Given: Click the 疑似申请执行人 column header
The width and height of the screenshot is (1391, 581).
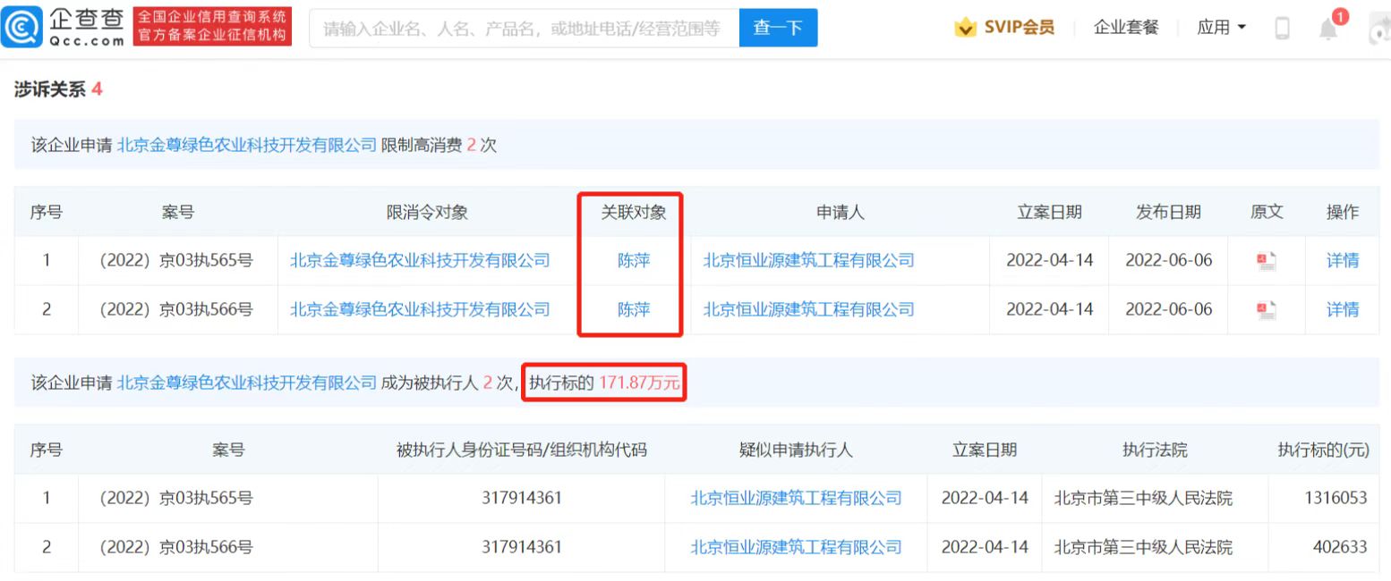Looking at the screenshot, I should coord(796,450).
